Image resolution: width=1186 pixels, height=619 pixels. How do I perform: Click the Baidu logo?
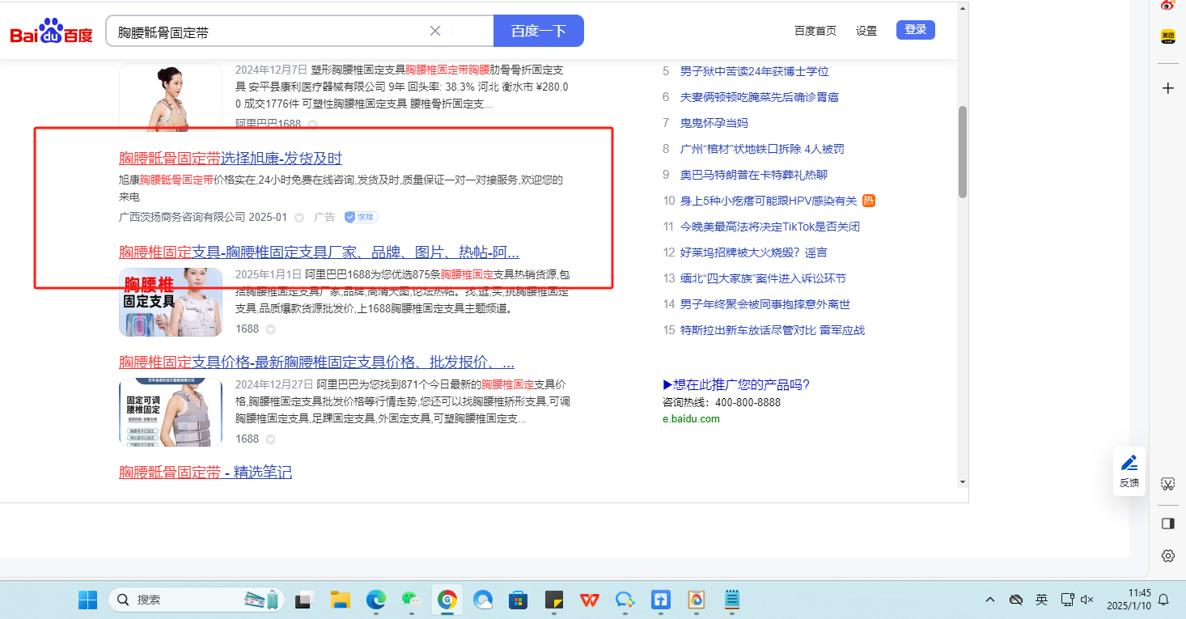pyautogui.click(x=51, y=32)
